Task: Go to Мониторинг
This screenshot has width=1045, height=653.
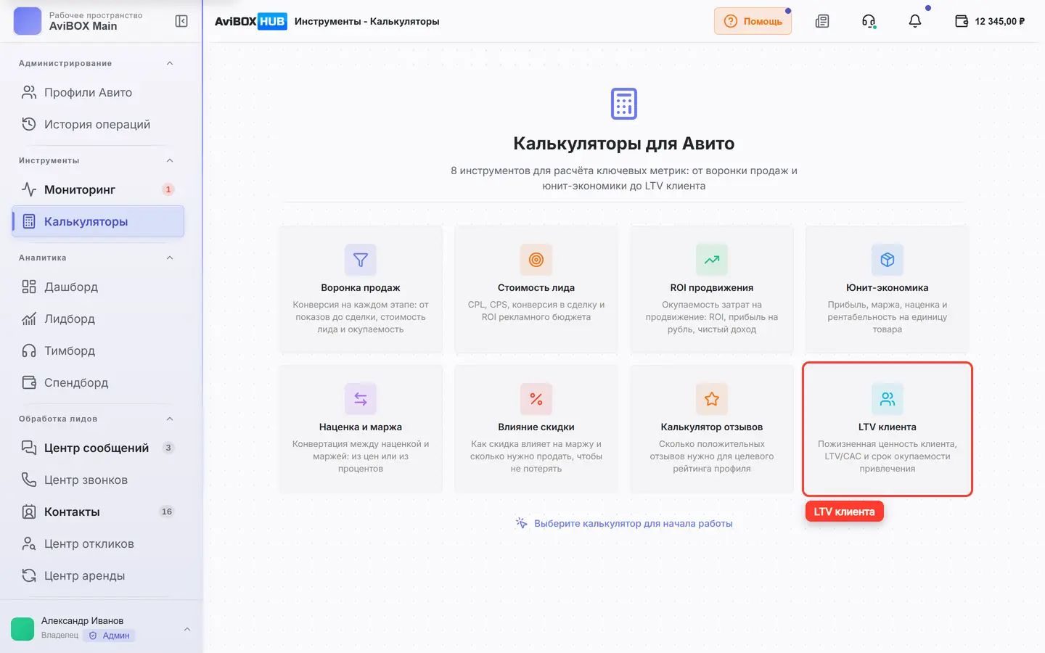Action: coord(98,189)
